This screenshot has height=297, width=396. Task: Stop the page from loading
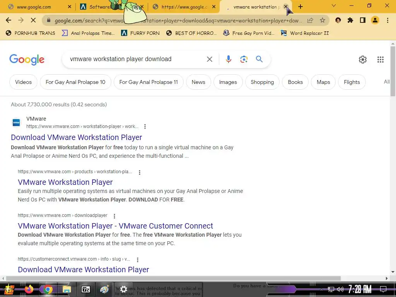coord(33,20)
